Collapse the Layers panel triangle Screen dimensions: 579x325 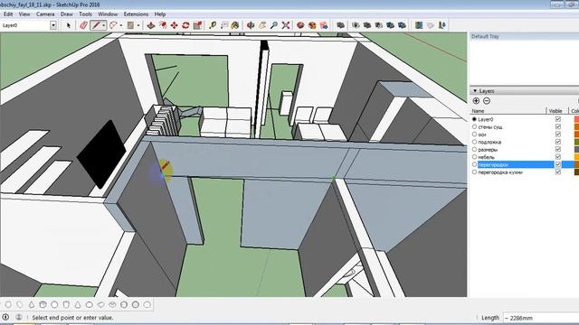pyautogui.click(x=475, y=90)
